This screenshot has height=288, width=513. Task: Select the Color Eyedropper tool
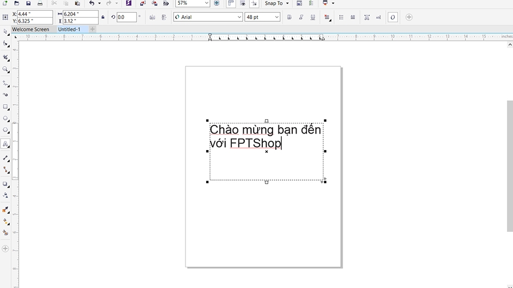pyautogui.click(x=5, y=210)
